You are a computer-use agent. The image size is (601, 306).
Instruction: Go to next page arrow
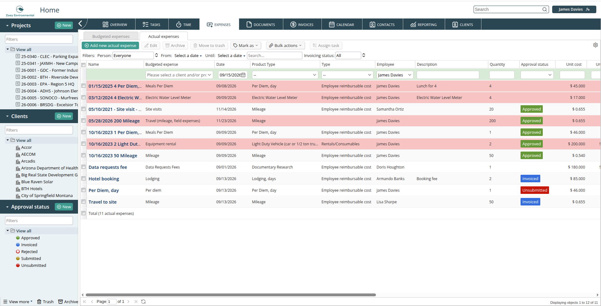click(128, 302)
